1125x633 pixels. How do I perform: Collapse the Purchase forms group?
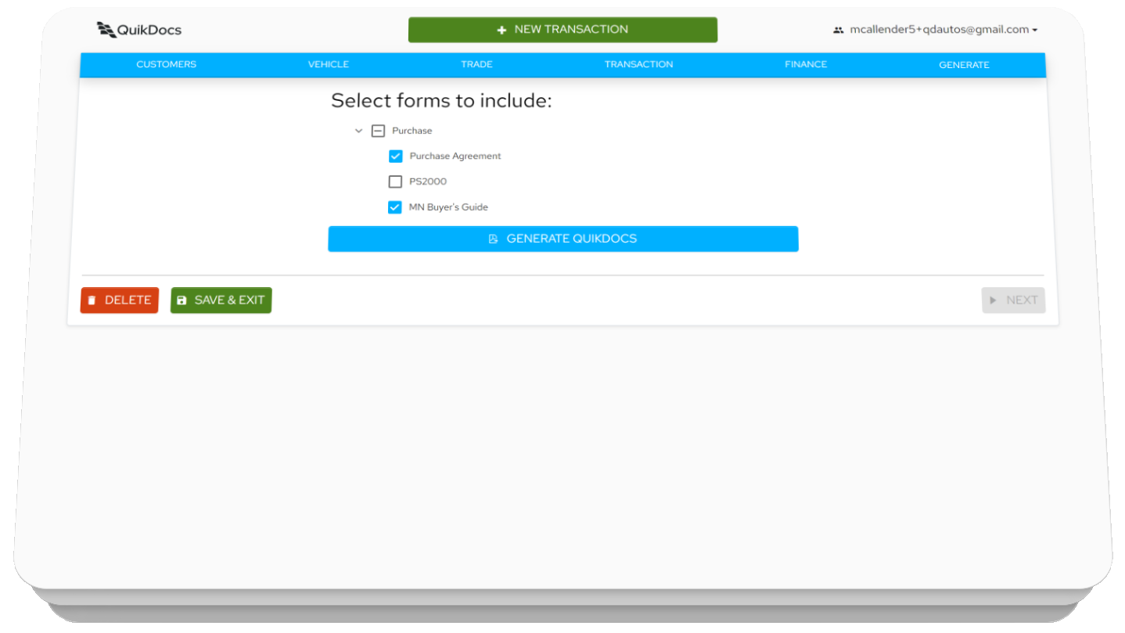pyautogui.click(x=359, y=131)
